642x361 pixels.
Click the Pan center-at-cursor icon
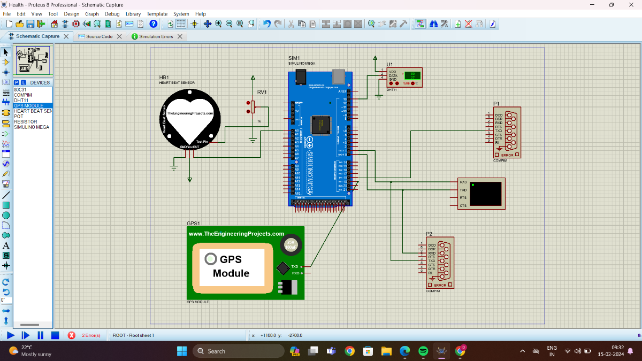(x=207, y=24)
